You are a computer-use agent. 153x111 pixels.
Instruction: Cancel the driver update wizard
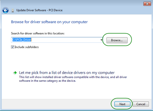141,104
